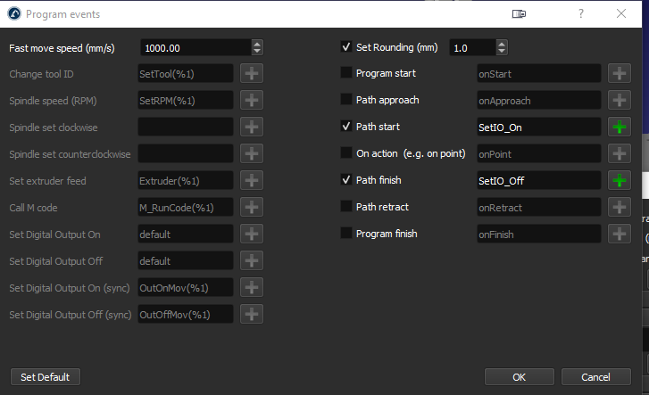The height and width of the screenshot is (395, 649).
Task: Click the plus icon next to Path approach
Action: 620,100
